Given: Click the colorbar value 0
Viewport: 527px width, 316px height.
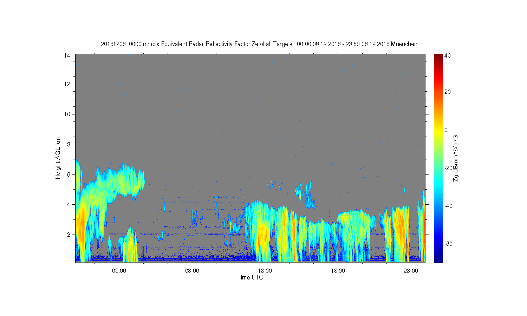Looking at the screenshot, I should [x=446, y=130].
